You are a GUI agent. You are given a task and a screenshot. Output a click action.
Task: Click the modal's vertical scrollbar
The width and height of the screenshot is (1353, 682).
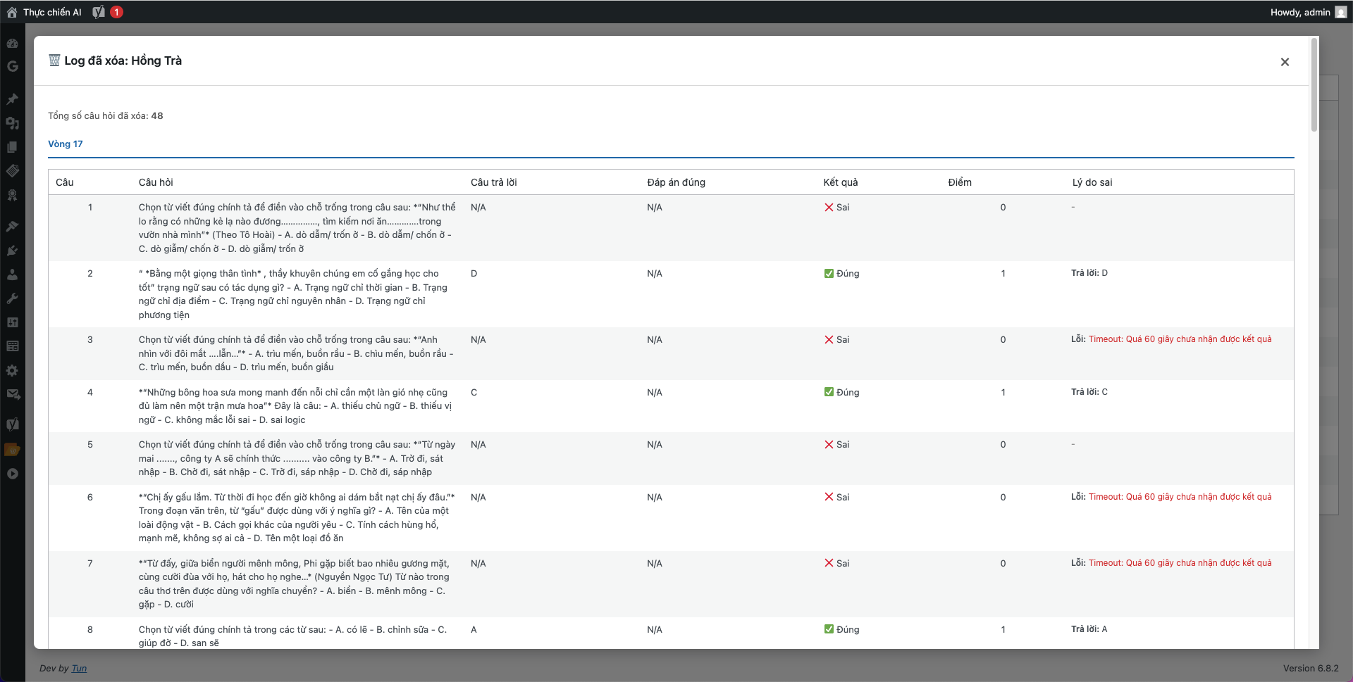click(x=1314, y=84)
